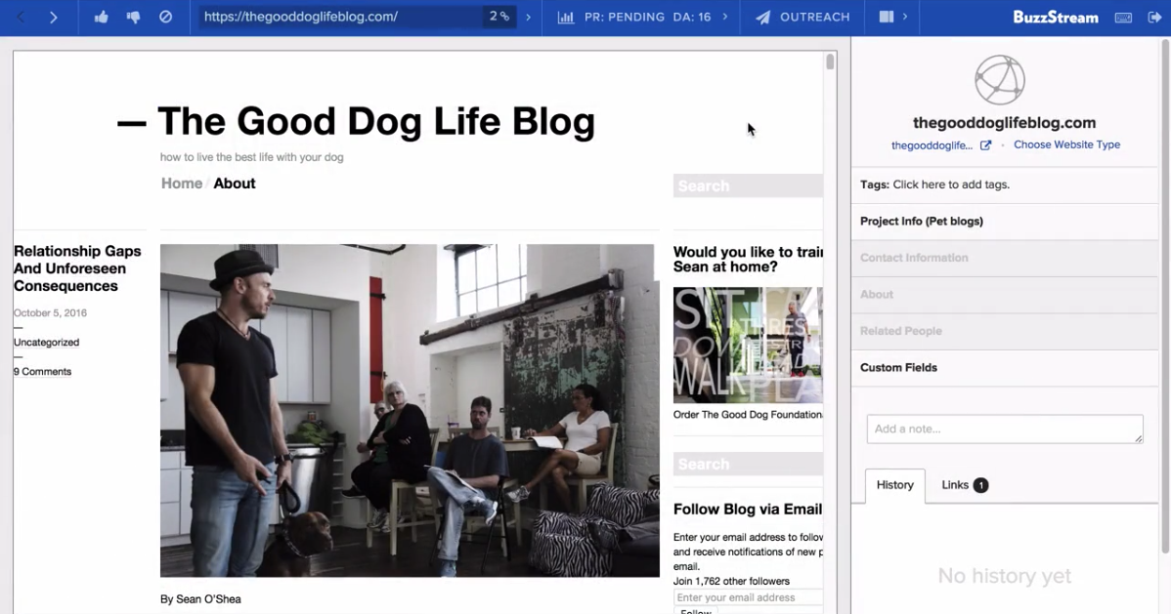This screenshot has height=614, width=1171.
Task: Click thegooddoglifeblog.com sidebar heading
Action: [1005, 122]
